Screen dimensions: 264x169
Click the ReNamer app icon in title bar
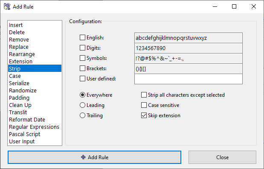pos(7,6)
